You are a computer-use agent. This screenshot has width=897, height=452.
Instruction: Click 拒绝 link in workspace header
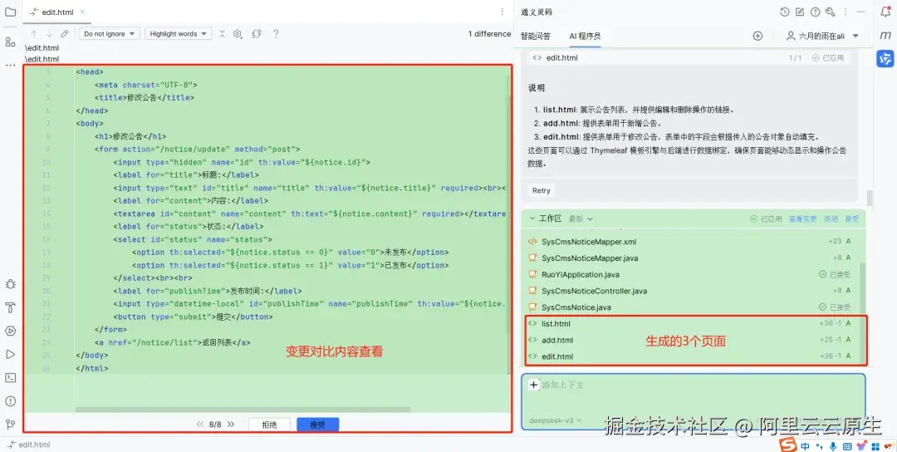[x=831, y=219]
